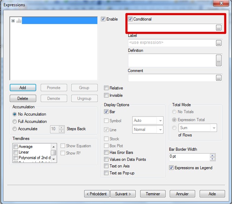Go forward with Suivant button
Viewport: 232px width, 204px height.
tap(123, 194)
